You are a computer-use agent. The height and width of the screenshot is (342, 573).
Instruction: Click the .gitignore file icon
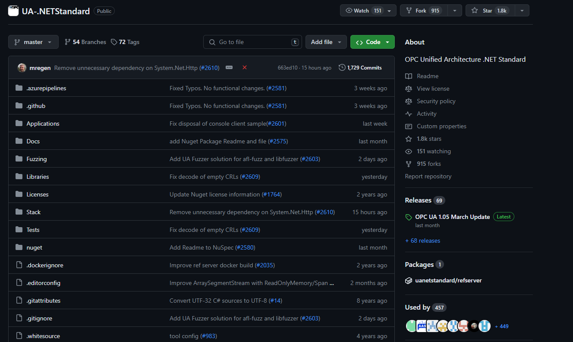pos(19,318)
